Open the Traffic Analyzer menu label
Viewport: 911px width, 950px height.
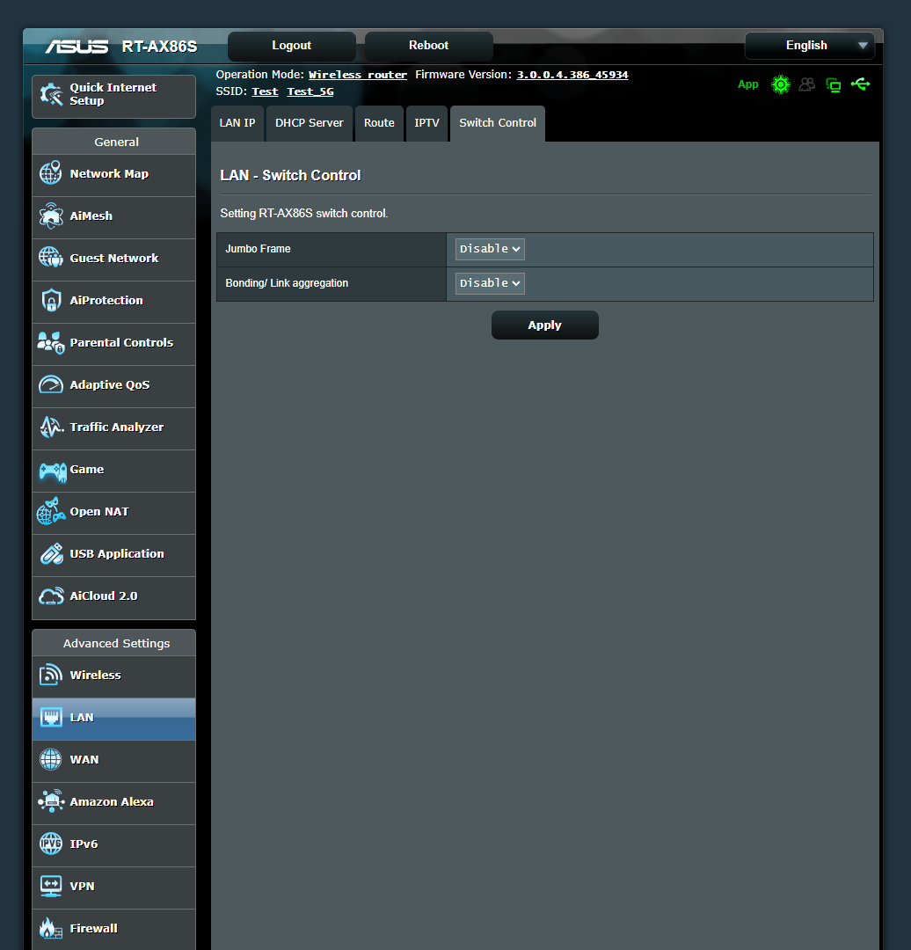[116, 427]
